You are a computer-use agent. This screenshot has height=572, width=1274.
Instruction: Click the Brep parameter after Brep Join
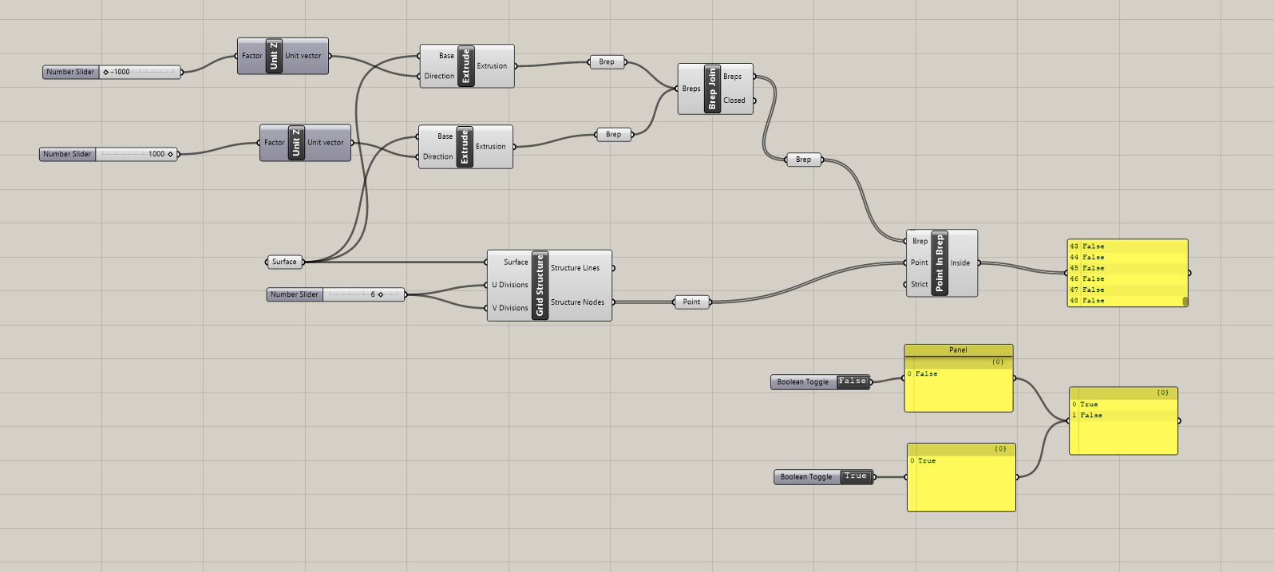[803, 160]
